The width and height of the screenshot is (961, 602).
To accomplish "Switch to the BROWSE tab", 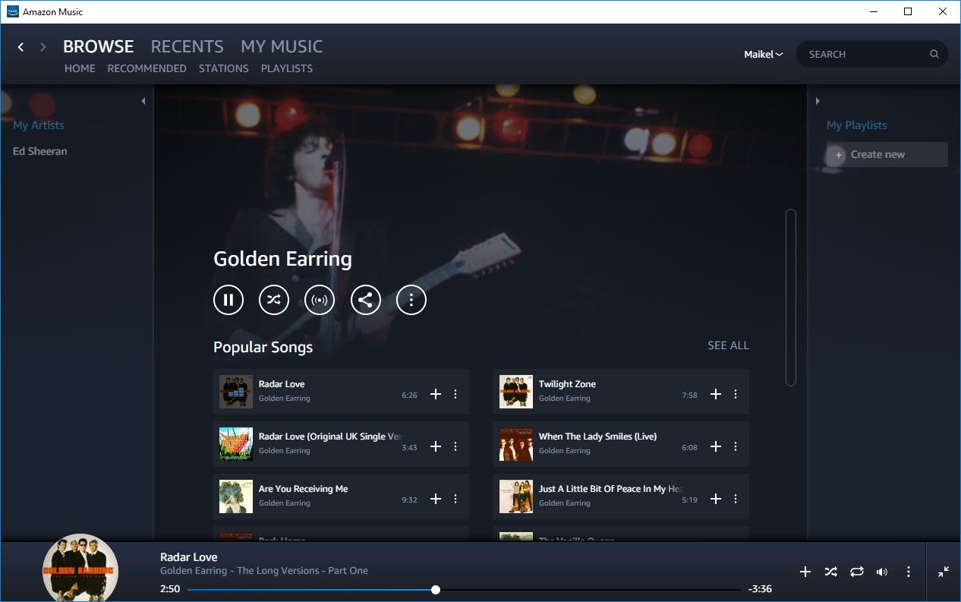I will [99, 46].
